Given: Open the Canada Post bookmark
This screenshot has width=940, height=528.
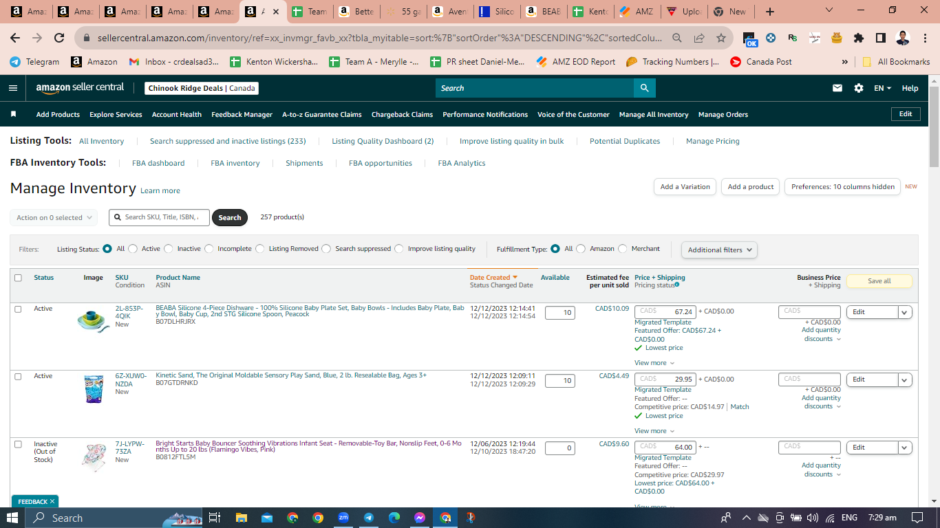Looking at the screenshot, I should 760,61.
